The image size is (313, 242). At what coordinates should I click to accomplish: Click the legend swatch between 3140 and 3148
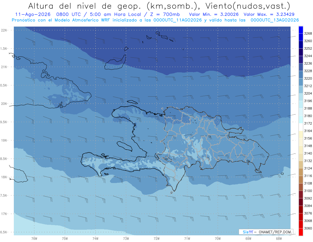click(300, 150)
